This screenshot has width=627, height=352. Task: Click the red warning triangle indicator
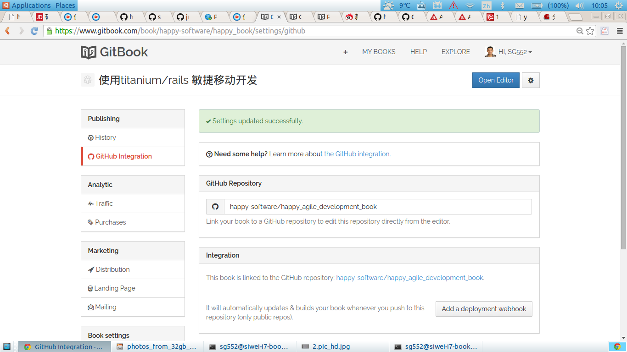click(453, 5)
